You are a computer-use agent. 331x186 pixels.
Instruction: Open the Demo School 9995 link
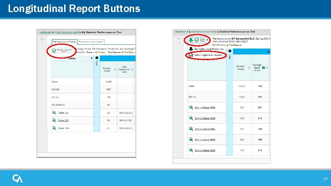[205, 107]
